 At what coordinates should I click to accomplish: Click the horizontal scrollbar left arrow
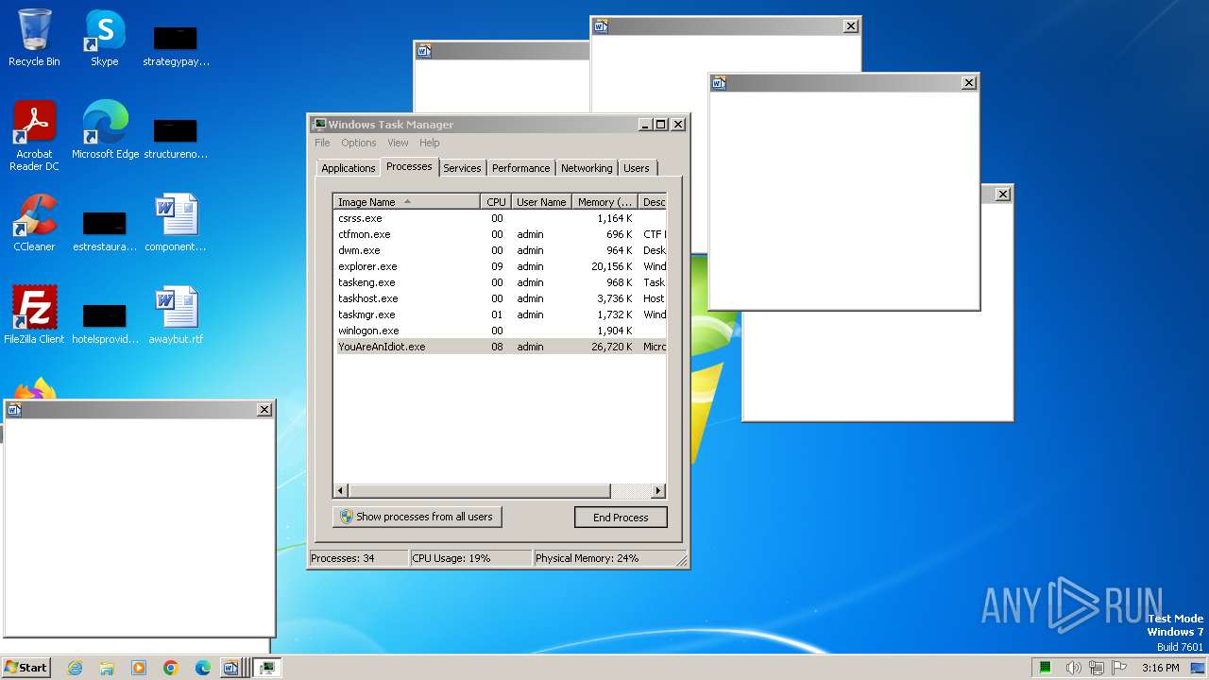pyautogui.click(x=341, y=491)
